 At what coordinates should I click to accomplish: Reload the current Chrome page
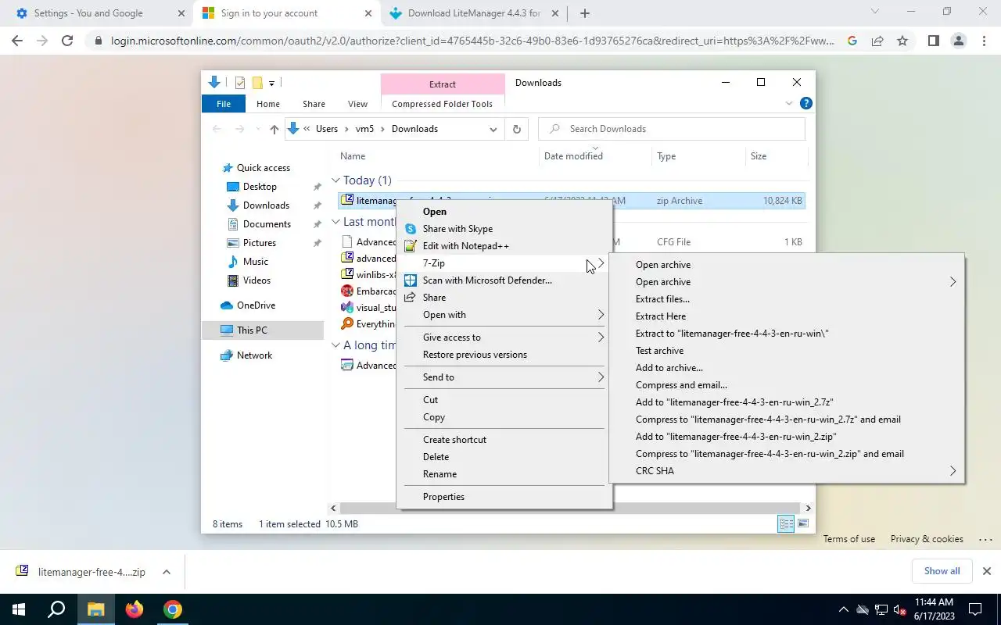pos(67,41)
